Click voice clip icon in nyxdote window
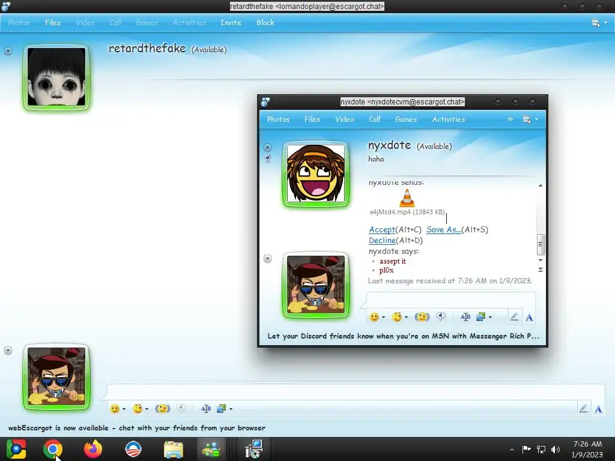615x461 pixels. pyautogui.click(x=441, y=317)
